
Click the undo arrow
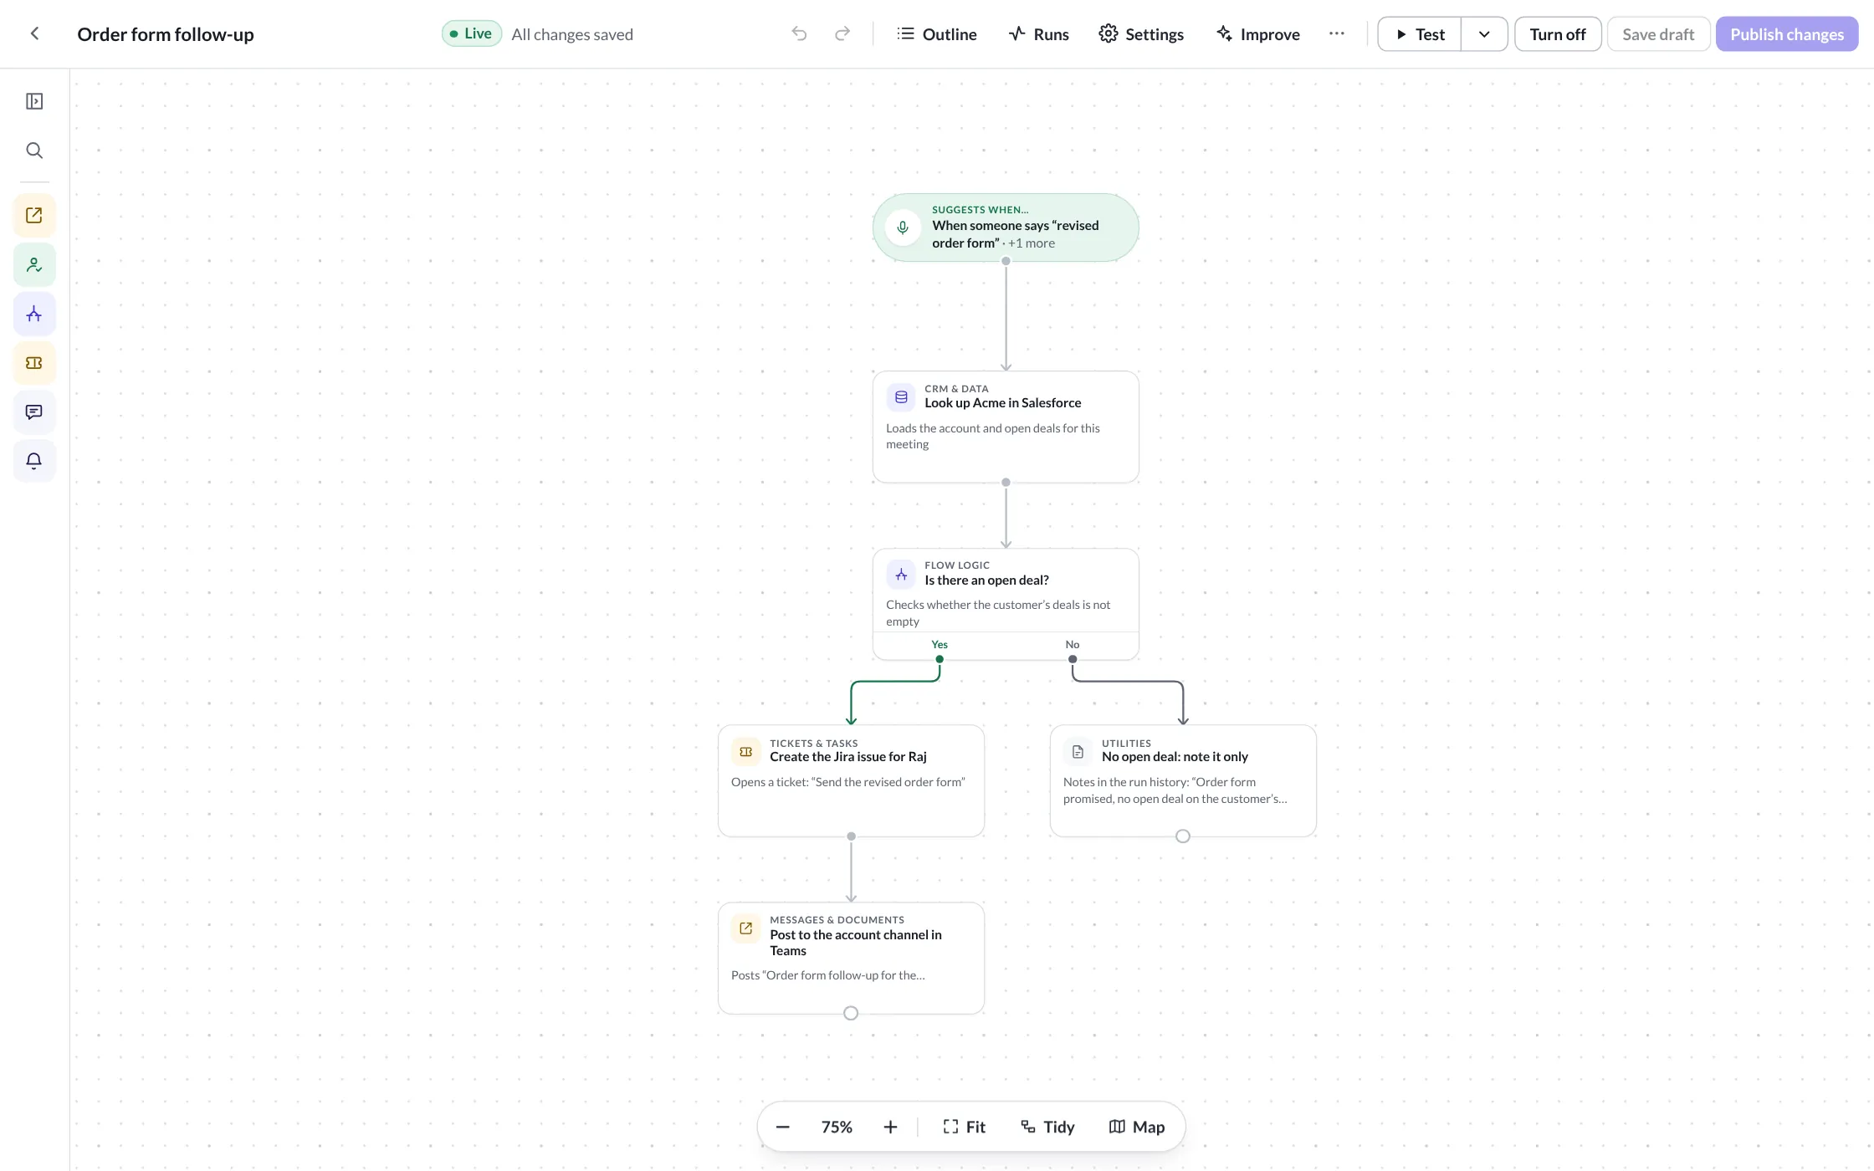coord(799,33)
